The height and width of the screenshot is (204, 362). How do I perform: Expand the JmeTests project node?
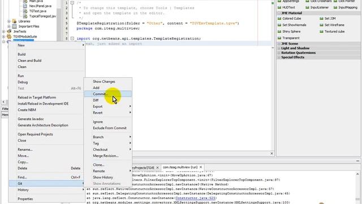coord(4,32)
